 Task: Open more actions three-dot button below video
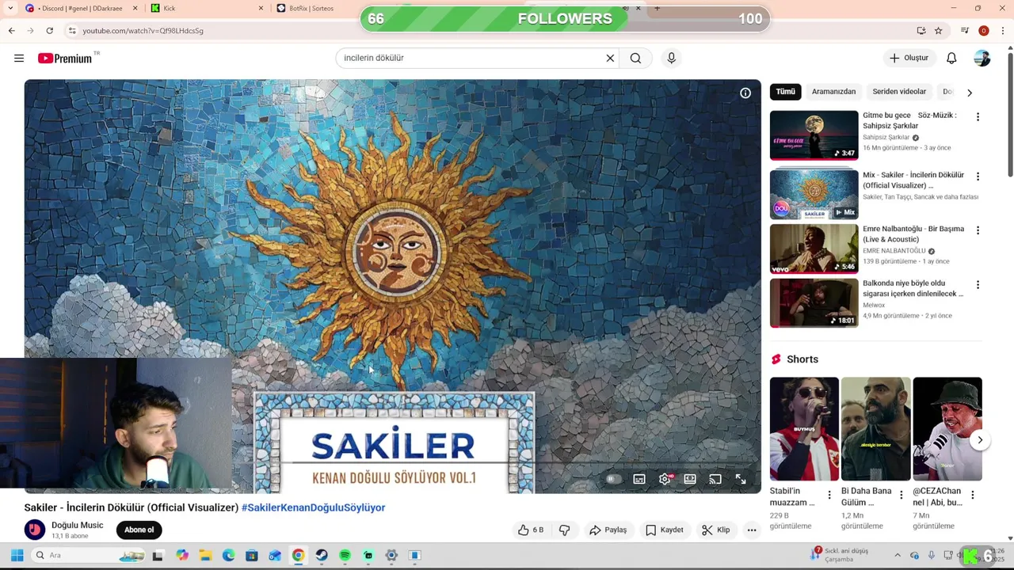tap(752, 530)
